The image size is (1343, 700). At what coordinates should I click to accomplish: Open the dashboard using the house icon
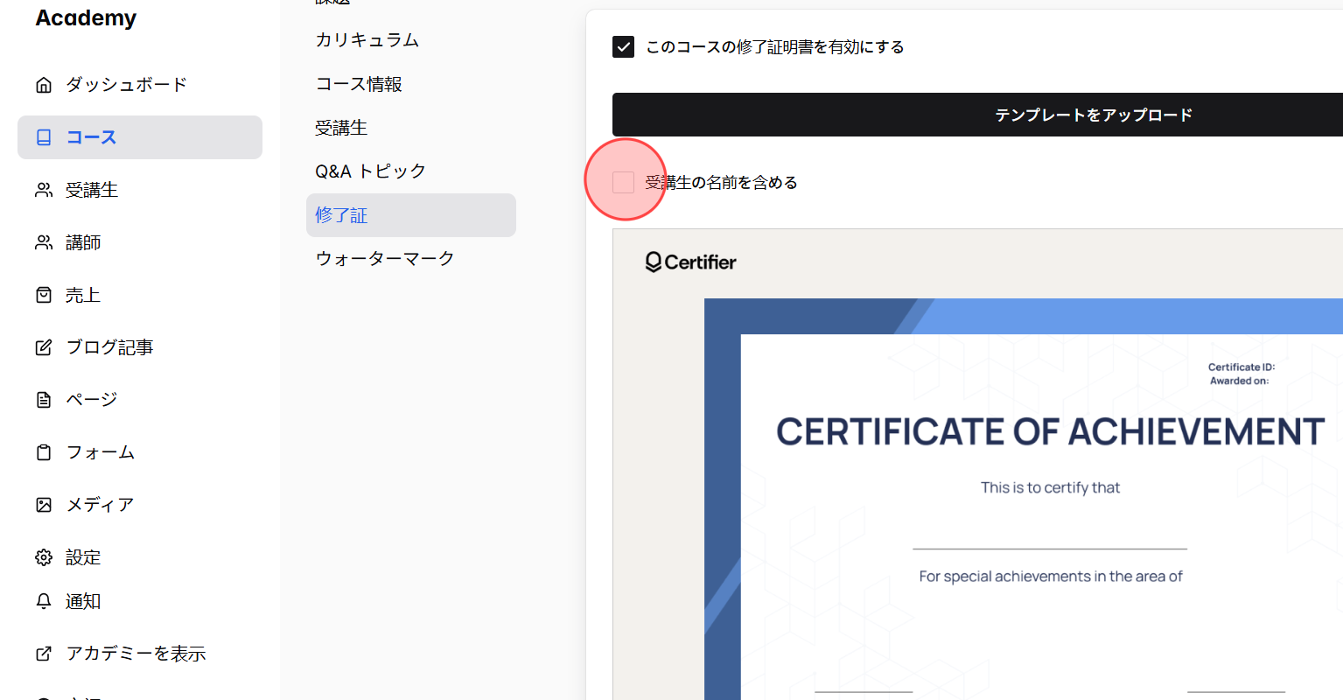coord(43,83)
